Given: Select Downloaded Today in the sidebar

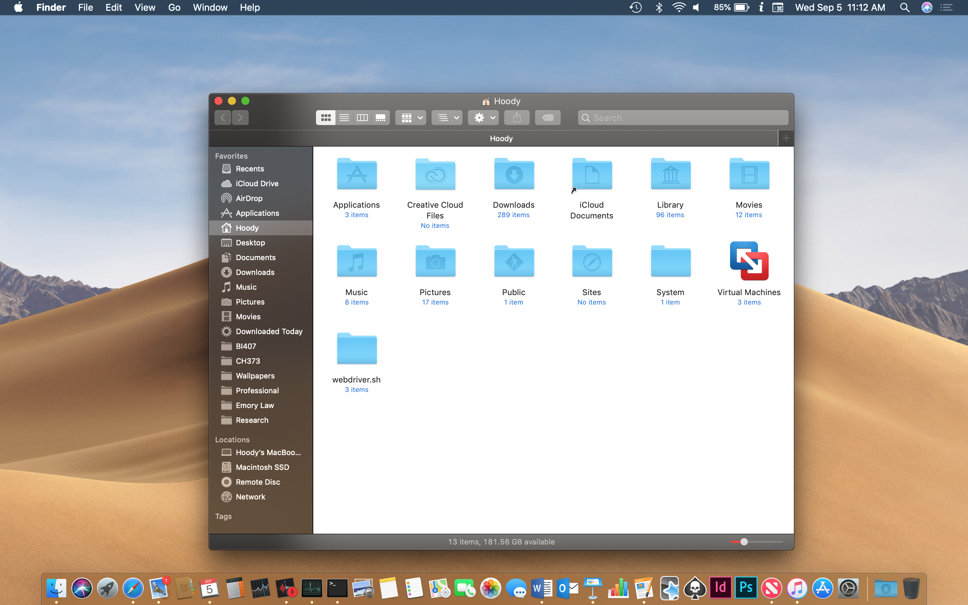Looking at the screenshot, I should coord(261,331).
